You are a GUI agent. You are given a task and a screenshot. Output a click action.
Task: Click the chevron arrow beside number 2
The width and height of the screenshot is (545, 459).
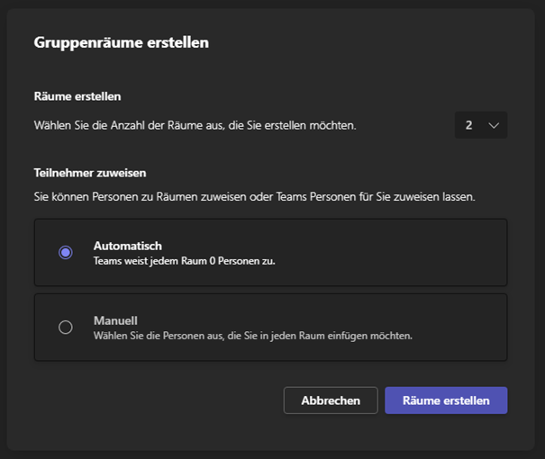click(x=494, y=125)
